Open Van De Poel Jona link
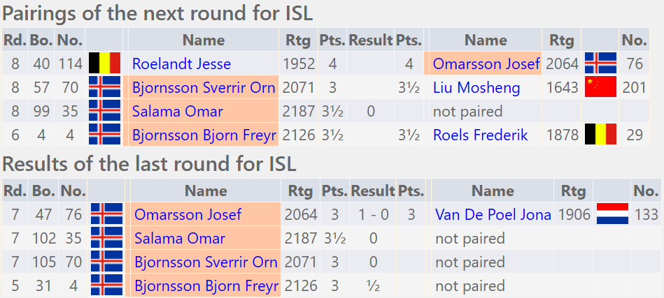This screenshot has width=664, height=298. [x=493, y=214]
